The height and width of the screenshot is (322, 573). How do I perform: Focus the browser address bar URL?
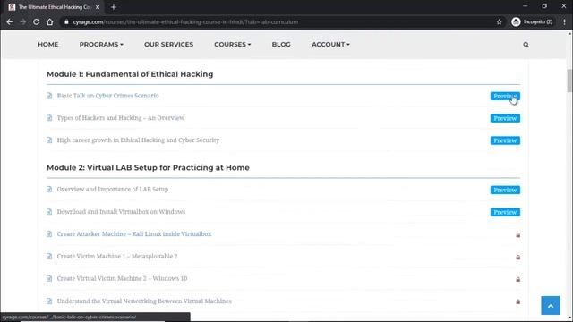[x=185, y=21]
